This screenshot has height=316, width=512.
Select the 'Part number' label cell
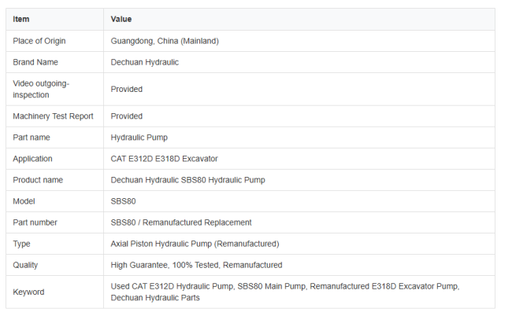coord(55,222)
